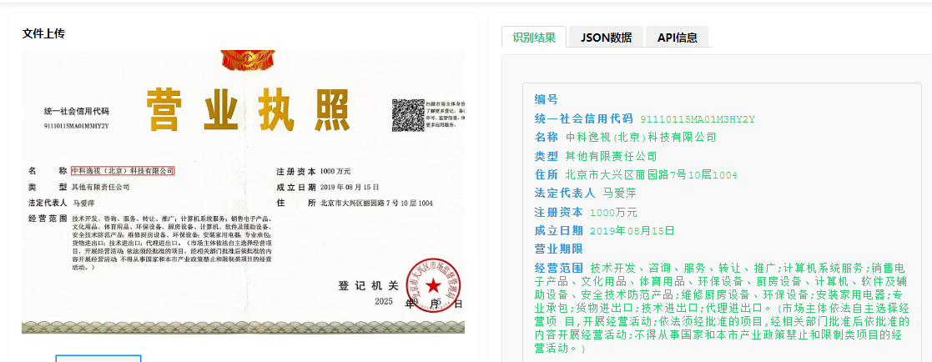
Task: Click the 成立日期 label in results
Action: (559, 230)
